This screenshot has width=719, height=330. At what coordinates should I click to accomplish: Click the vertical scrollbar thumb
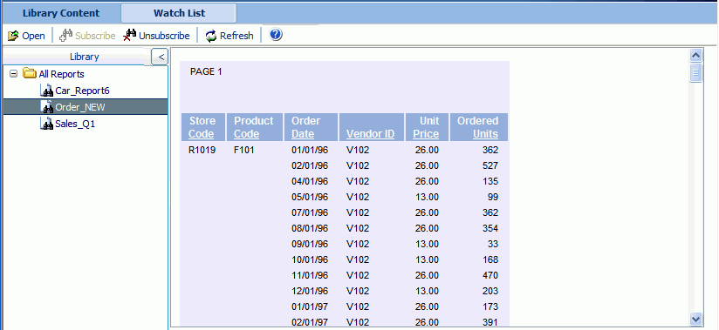[x=696, y=73]
